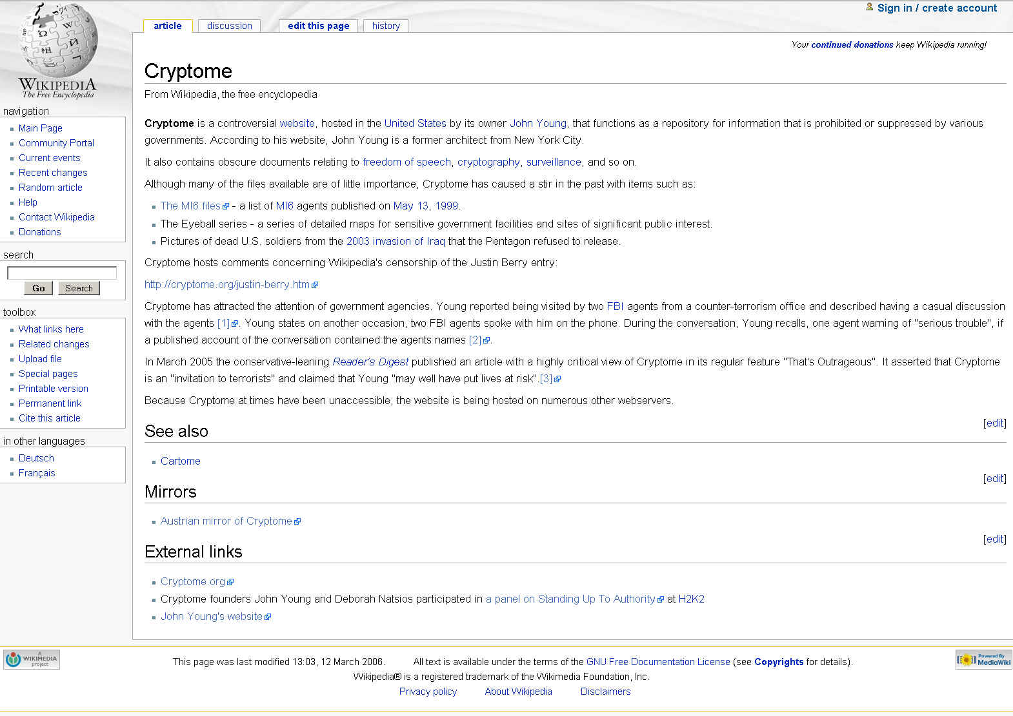Open the GNU Free Documentation License link
Screen dimensions: 1013x716
pyautogui.click(x=657, y=662)
